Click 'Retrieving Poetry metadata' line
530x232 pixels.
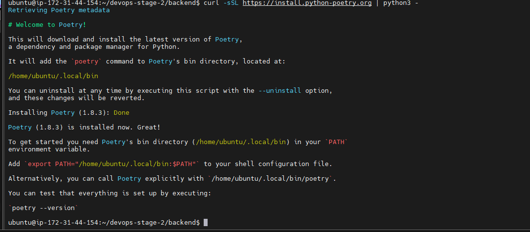click(59, 10)
